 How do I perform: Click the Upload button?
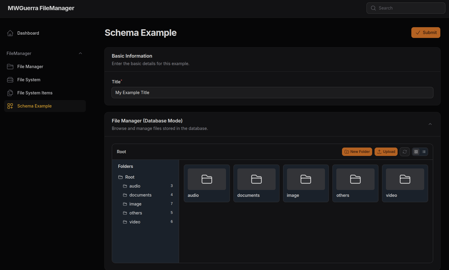(x=386, y=152)
